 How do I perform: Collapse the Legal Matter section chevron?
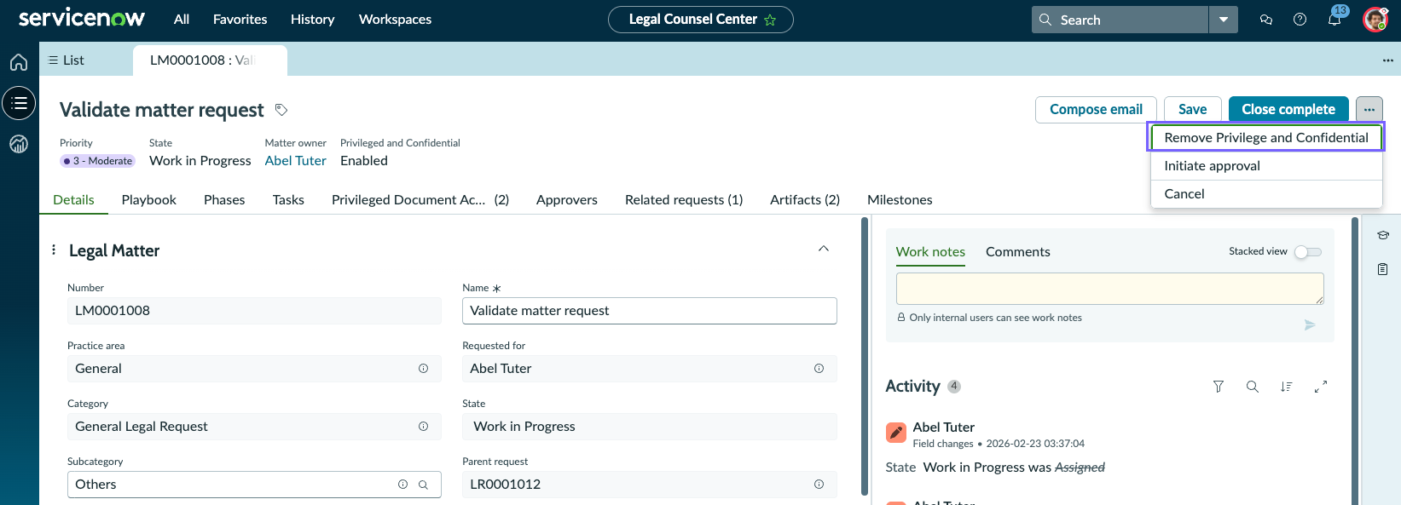point(824,249)
